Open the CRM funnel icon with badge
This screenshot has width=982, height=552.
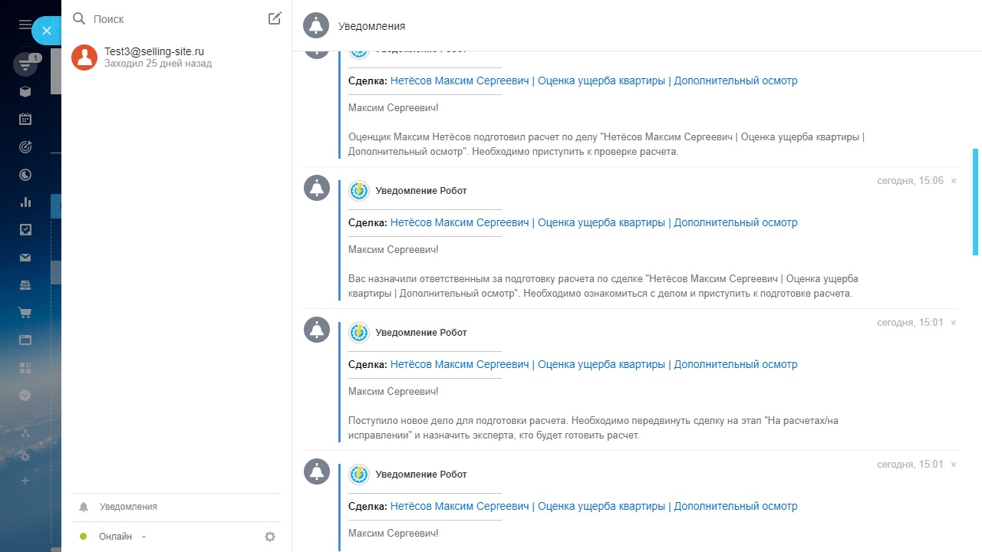click(25, 64)
